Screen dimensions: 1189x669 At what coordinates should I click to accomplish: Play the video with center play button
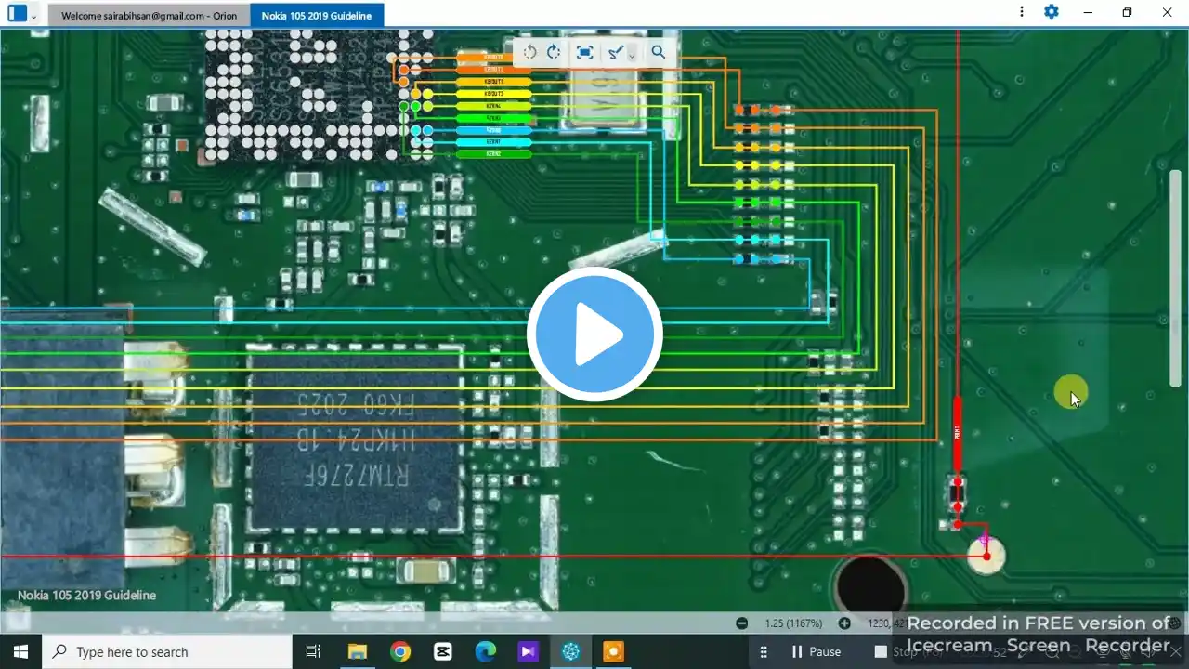[x=594, y=334]
